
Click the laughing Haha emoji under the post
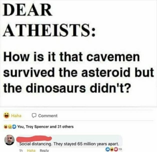[x=6, y=115]
